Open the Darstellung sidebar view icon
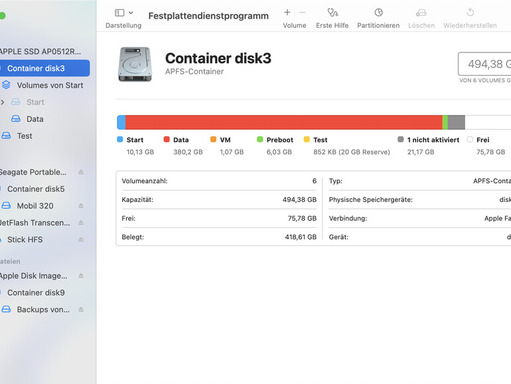The width and height of the screenshot is (511, 384). pyautogui.click(x=119, y=13)
